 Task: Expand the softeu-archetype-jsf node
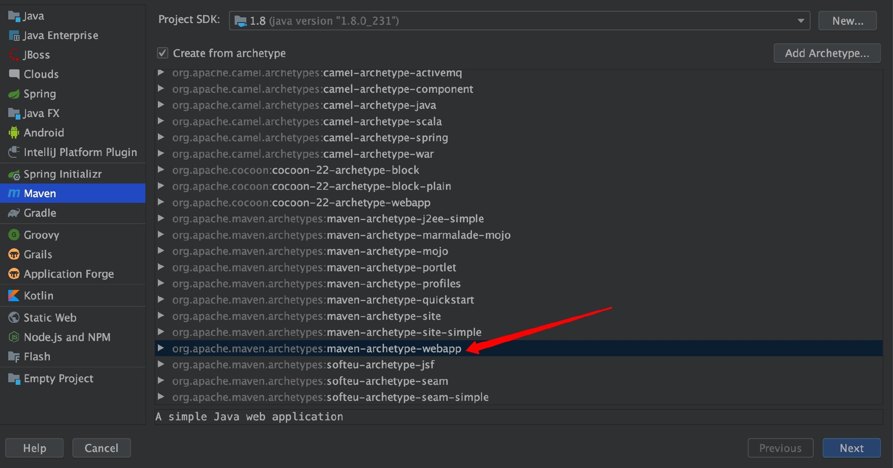click(161, 364)
